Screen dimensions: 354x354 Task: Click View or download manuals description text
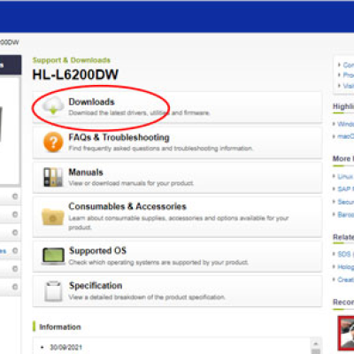pyautogui.click(x=131, y=183)
